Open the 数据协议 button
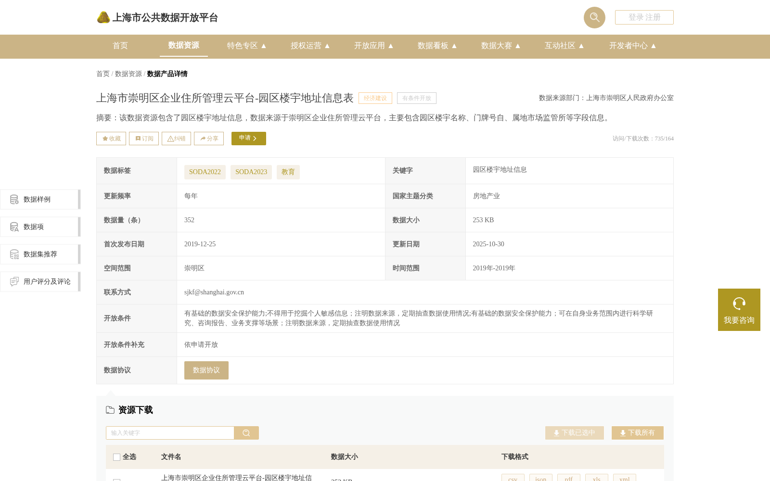Image resolution: width=770 pixels, height=481 pixels. pos(206,370)
